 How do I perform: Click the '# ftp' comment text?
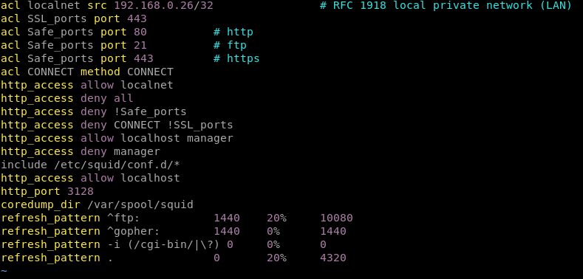(230, 45)
